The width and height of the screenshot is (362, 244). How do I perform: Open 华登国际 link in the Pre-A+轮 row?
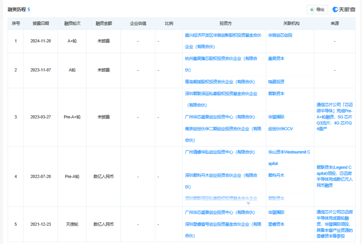click(276, 117)
